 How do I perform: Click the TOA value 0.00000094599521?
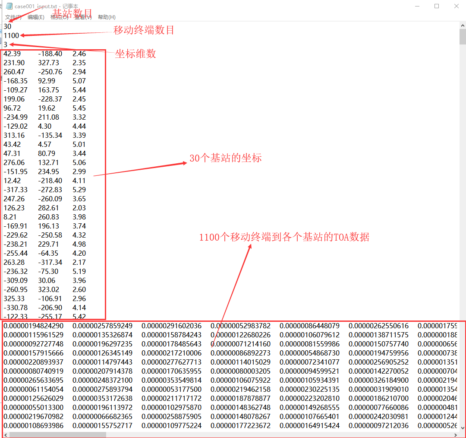pyautogui.click(x=310, y=371)
